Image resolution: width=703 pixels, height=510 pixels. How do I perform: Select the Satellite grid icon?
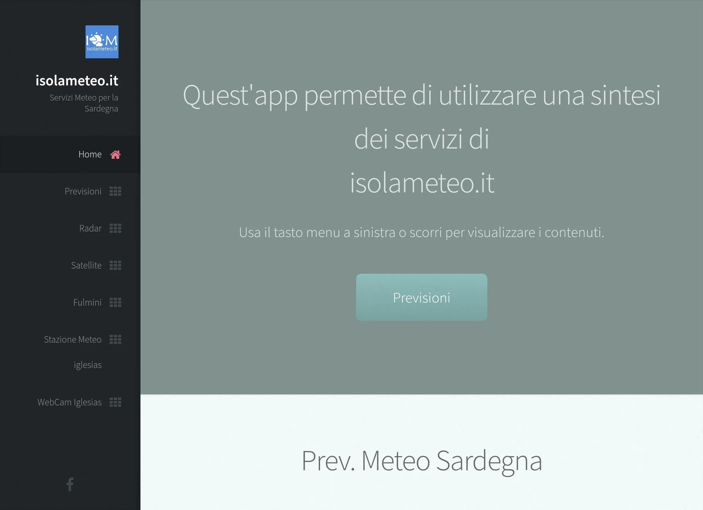(x=116, y=265)
